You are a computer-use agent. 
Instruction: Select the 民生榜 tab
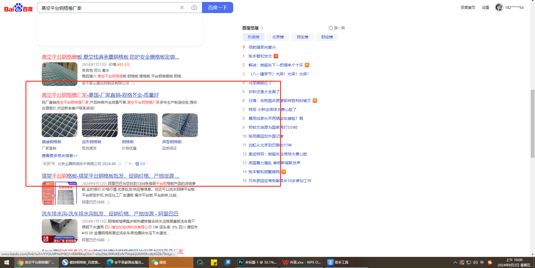302,37
